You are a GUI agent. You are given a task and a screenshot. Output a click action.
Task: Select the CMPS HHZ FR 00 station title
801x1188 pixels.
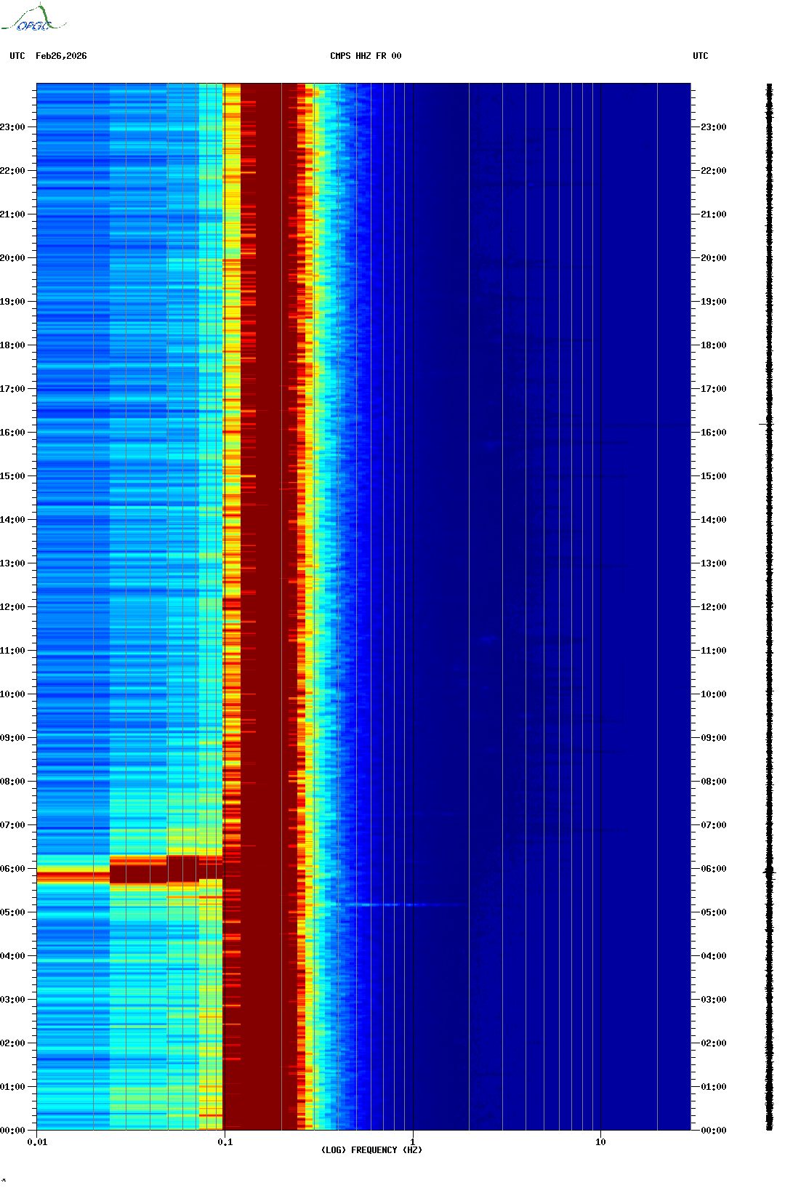366,56
